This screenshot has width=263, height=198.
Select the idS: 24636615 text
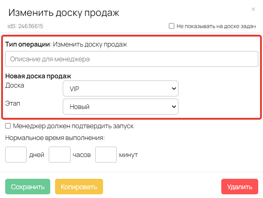point(25,26)
